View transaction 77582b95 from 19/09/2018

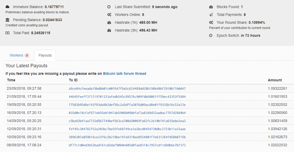pyautogui.click(x=127, y=105)
